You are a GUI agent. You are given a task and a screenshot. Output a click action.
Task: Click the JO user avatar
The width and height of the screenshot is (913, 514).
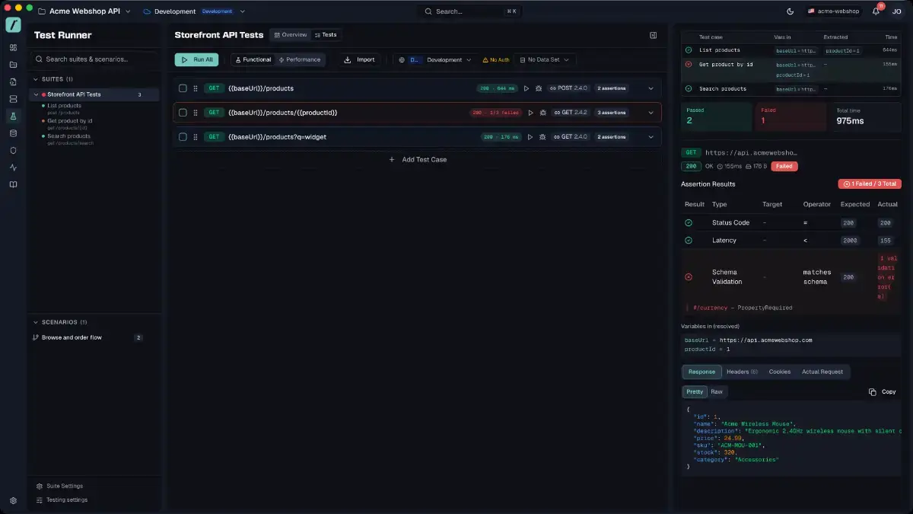click(x=896, y=11)
